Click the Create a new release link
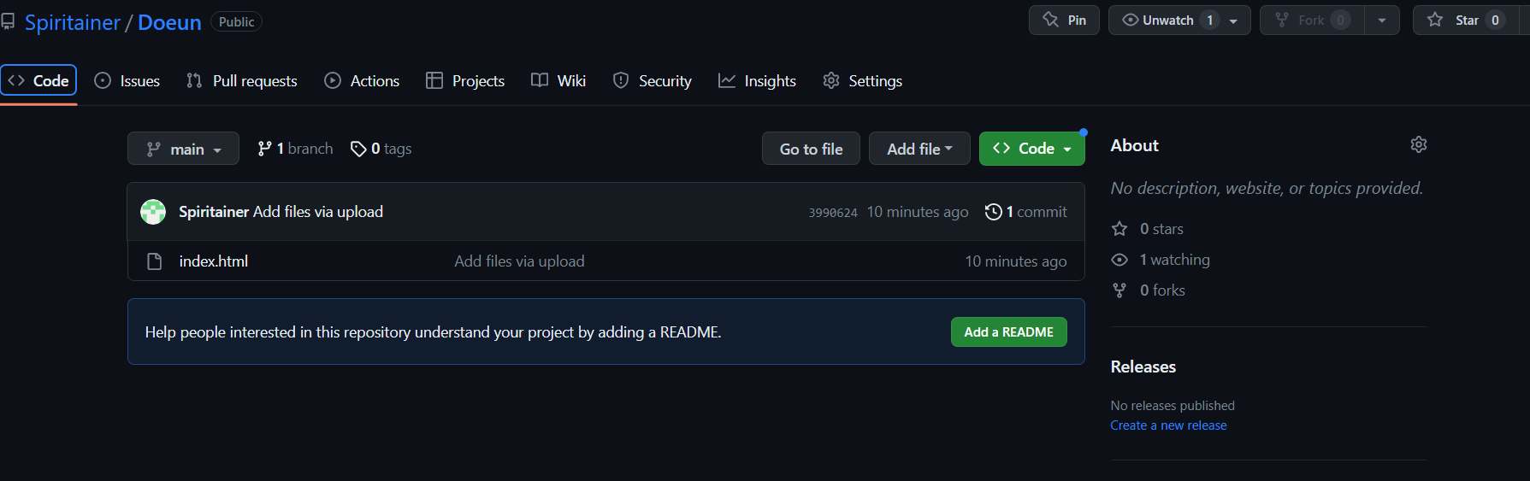 pos(1168,425)
